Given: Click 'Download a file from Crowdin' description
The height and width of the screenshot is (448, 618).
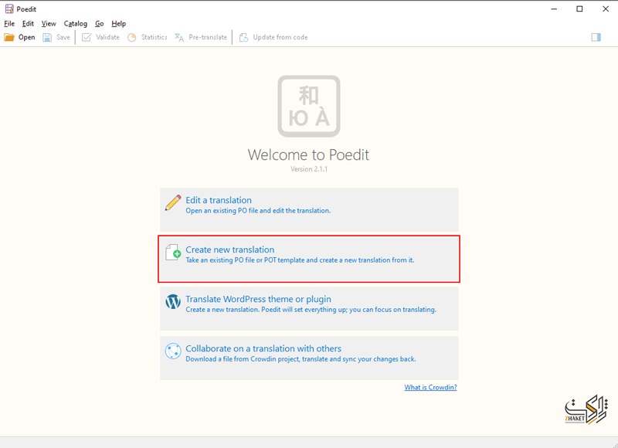Looking at the screenshot, I should pyautogui.click(x=301, y=359).
